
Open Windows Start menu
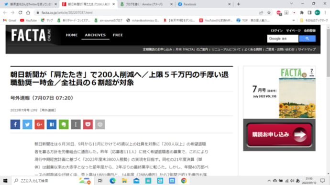click(x=5, y=181)
